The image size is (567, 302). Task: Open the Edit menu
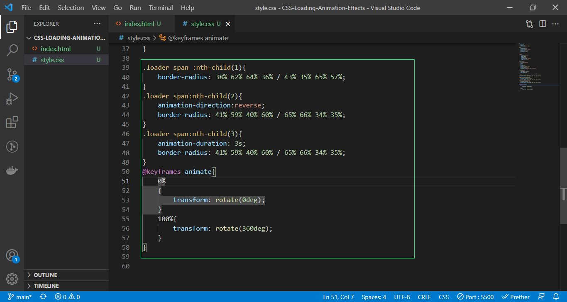(44, 7)
